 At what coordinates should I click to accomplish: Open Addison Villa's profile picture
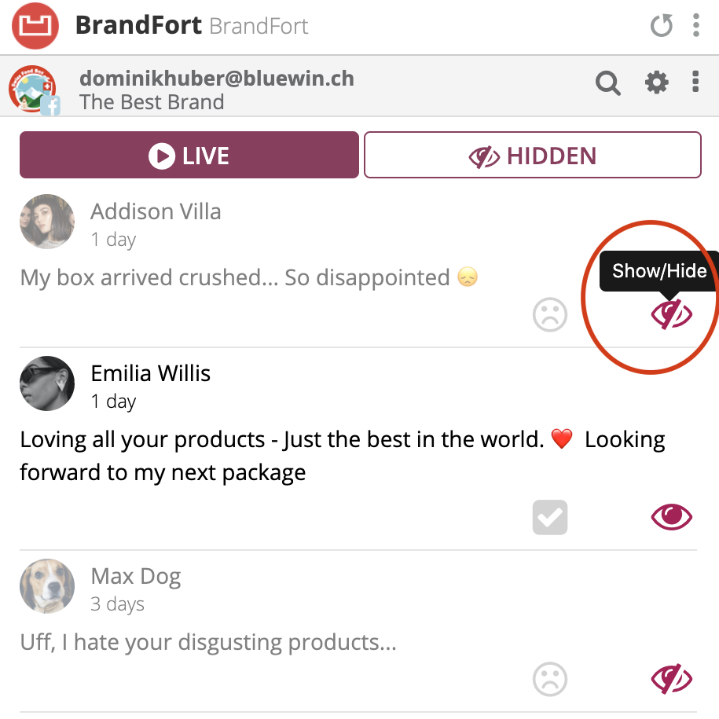47,222
